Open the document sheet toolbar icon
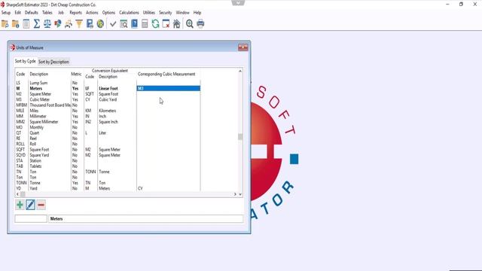The image size is (482, 271). pos(26,23)
